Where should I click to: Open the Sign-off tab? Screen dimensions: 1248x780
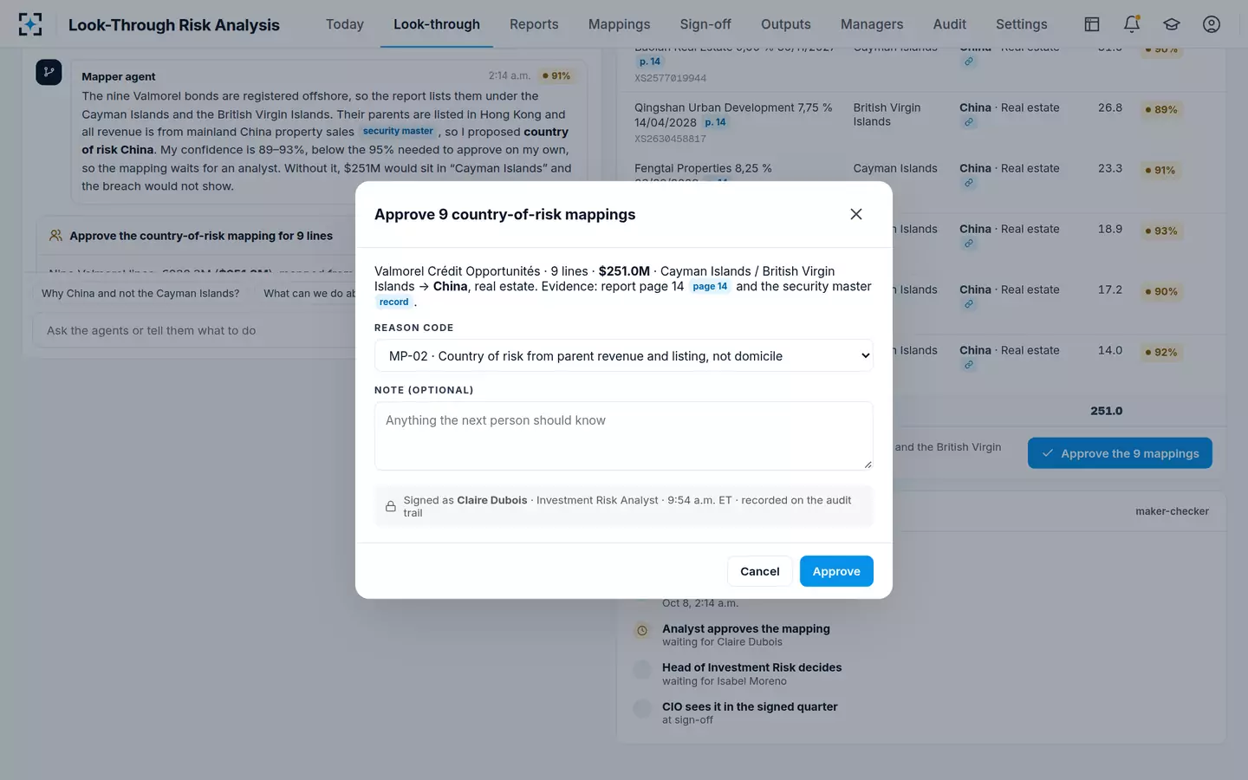(705, 24)
